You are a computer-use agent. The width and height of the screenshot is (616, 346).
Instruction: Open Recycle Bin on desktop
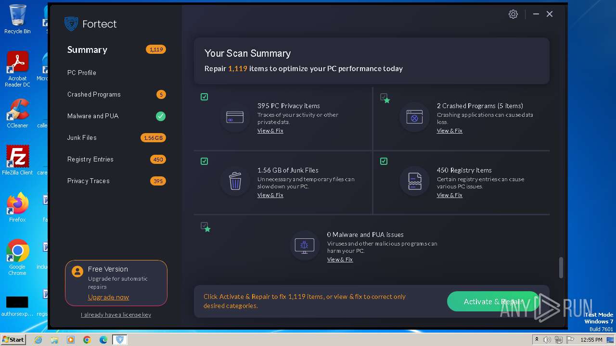(17, 19)
